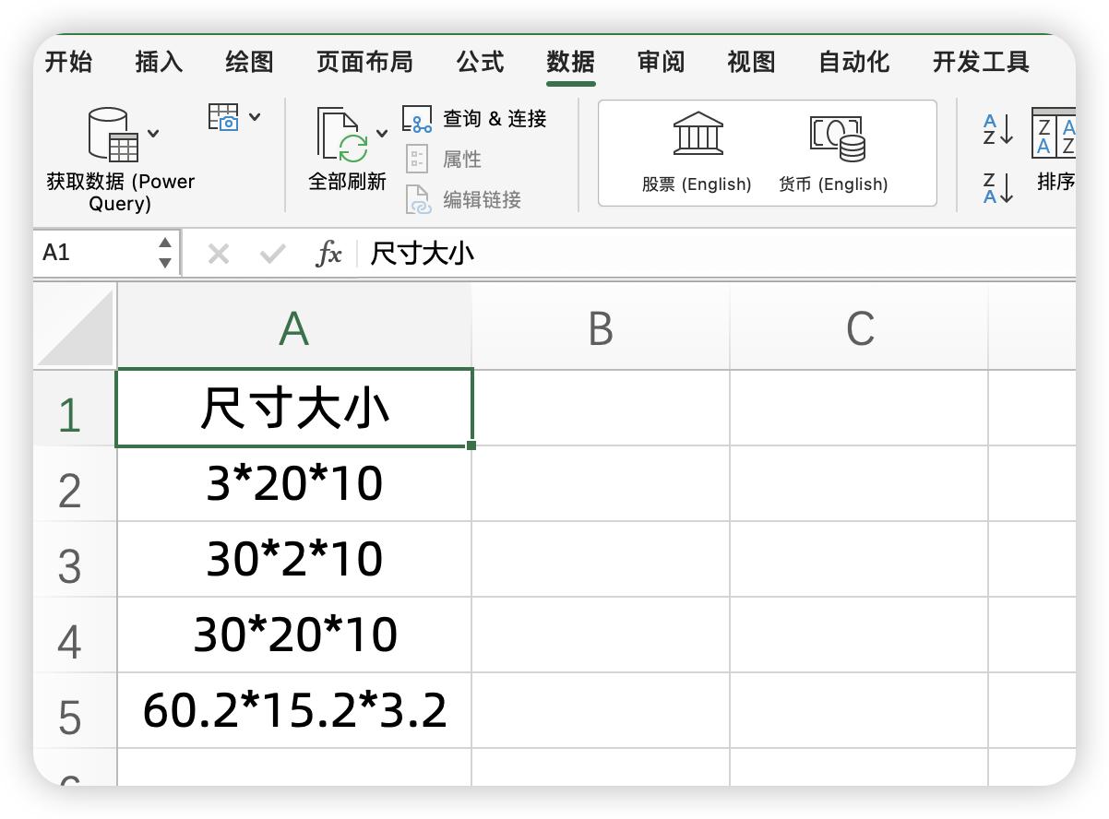Open the Name Box dropdown stepper
Screen dimensions: 1109x819
tap(164, 253)
